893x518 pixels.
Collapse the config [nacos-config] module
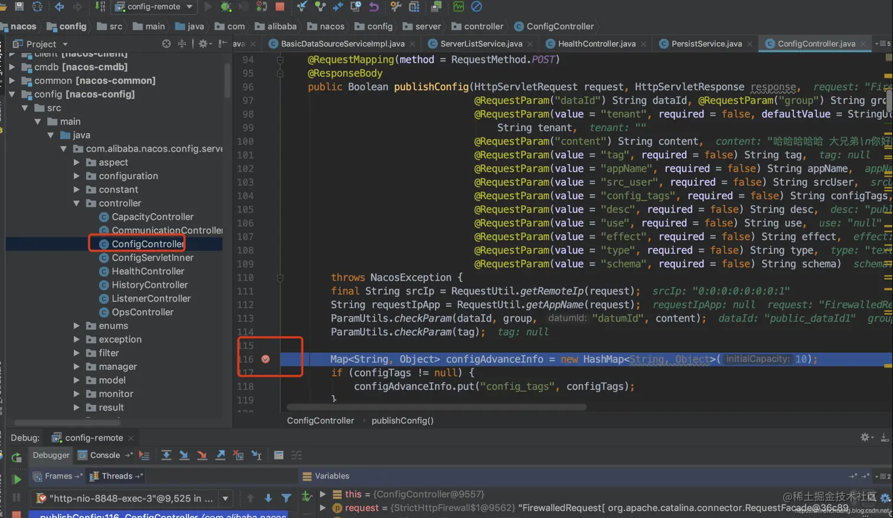coord(12,94)
